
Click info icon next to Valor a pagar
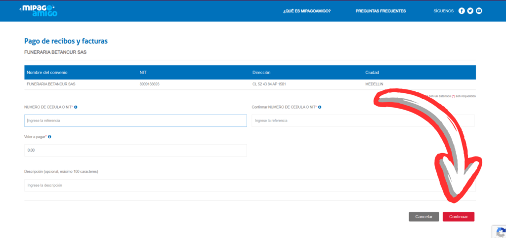pyautogui.click(x=49, y=137)
